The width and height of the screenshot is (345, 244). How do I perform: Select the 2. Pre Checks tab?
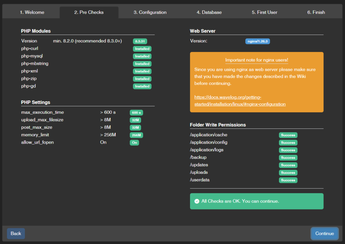click(x=89, y=12)
